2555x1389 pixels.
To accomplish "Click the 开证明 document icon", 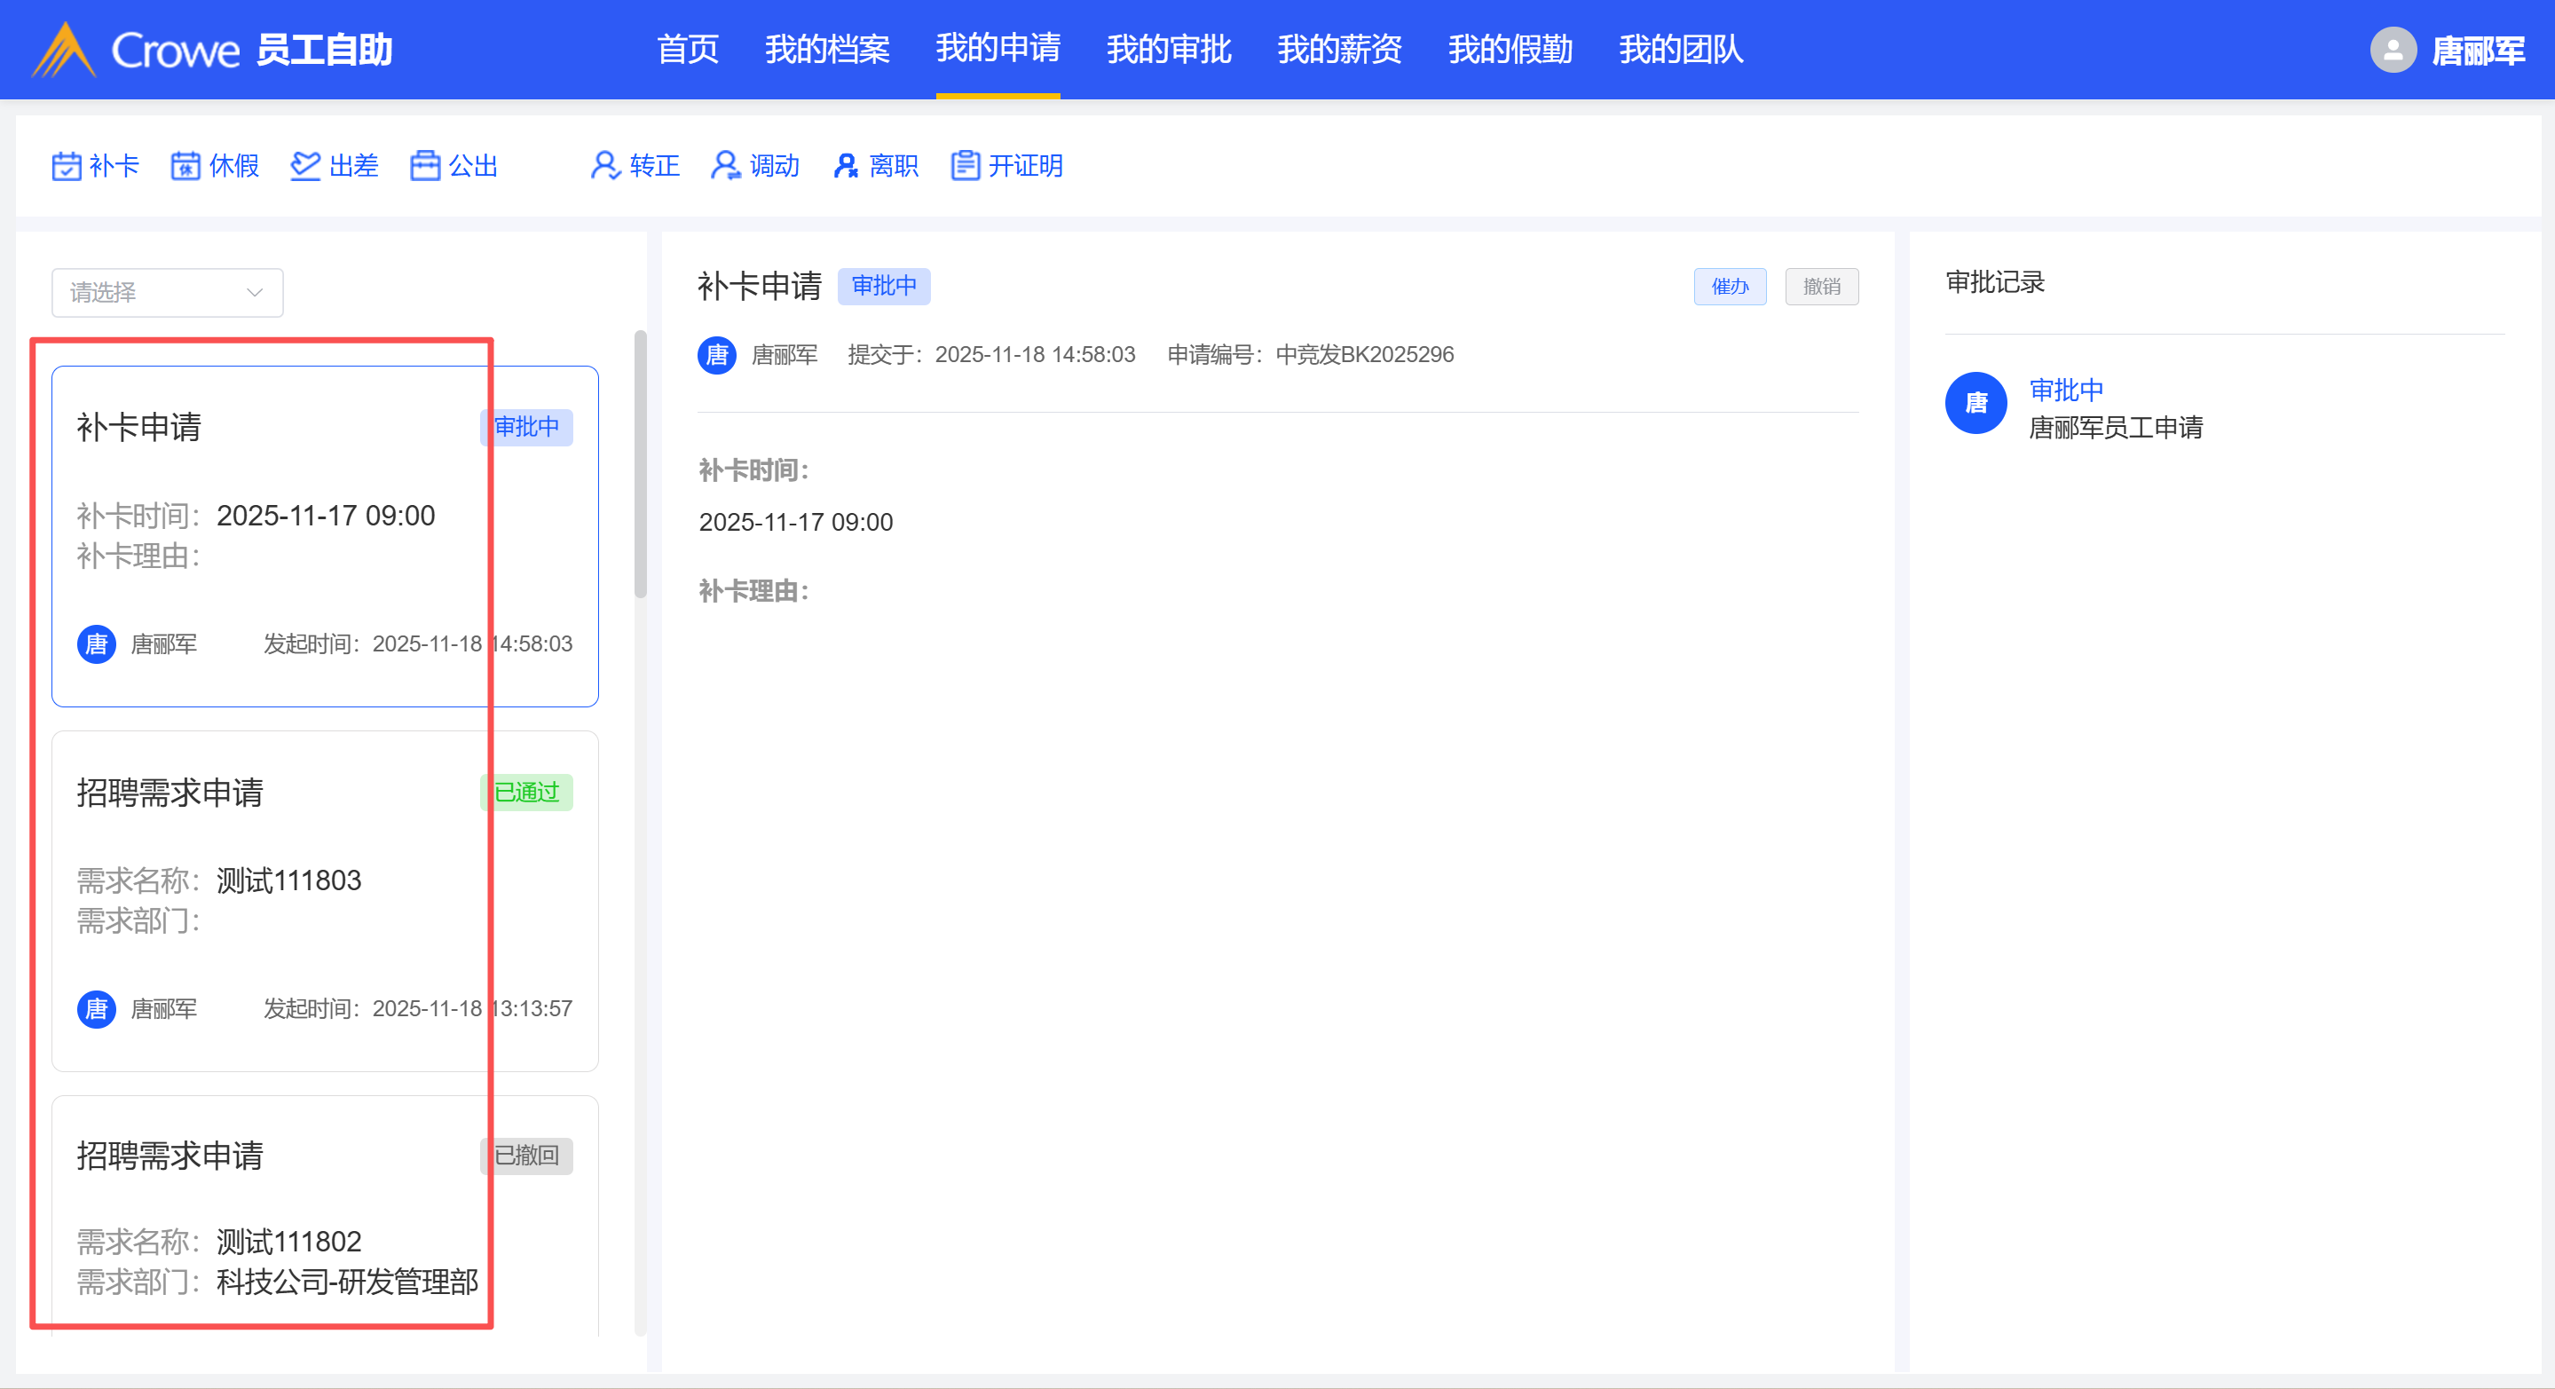I will [965, 166].
